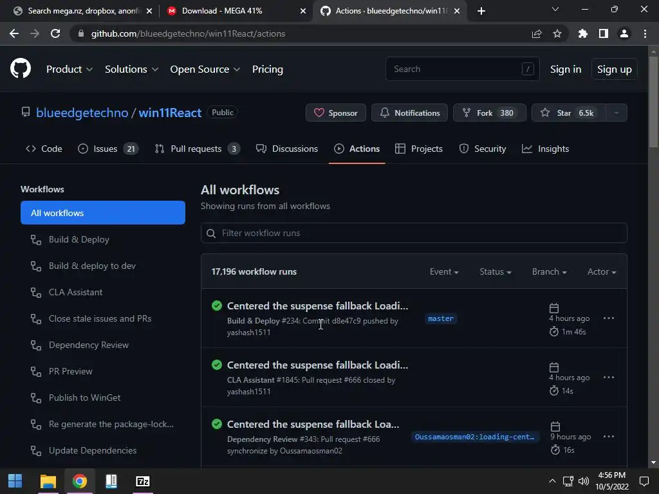
Task: Click the network tray icon
Action: click(568, 481)
